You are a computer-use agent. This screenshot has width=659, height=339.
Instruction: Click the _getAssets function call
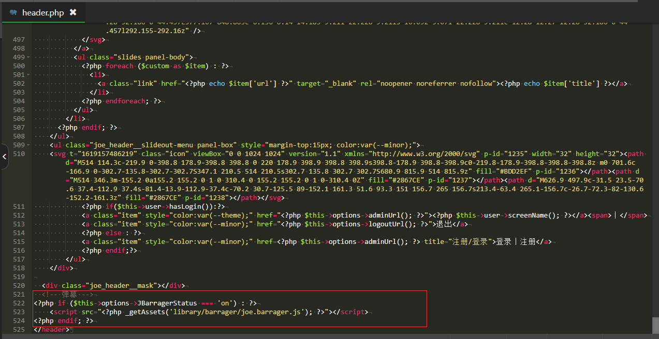click(145, 312)
